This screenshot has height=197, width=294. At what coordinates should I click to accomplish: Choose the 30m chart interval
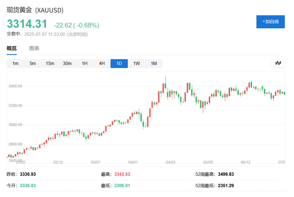pyautogui.click(x=67, y=64)
